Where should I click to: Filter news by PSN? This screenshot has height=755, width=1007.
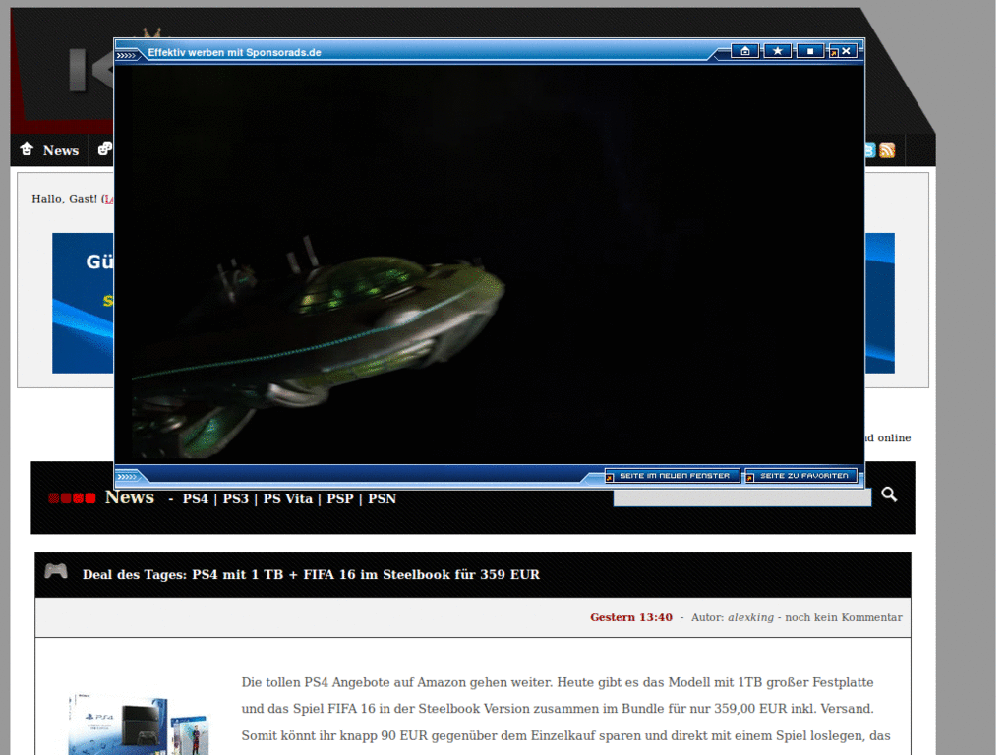pos(383,498)
